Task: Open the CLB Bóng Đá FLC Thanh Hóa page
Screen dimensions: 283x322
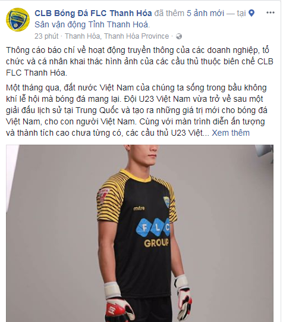Action: coord(93,13)
